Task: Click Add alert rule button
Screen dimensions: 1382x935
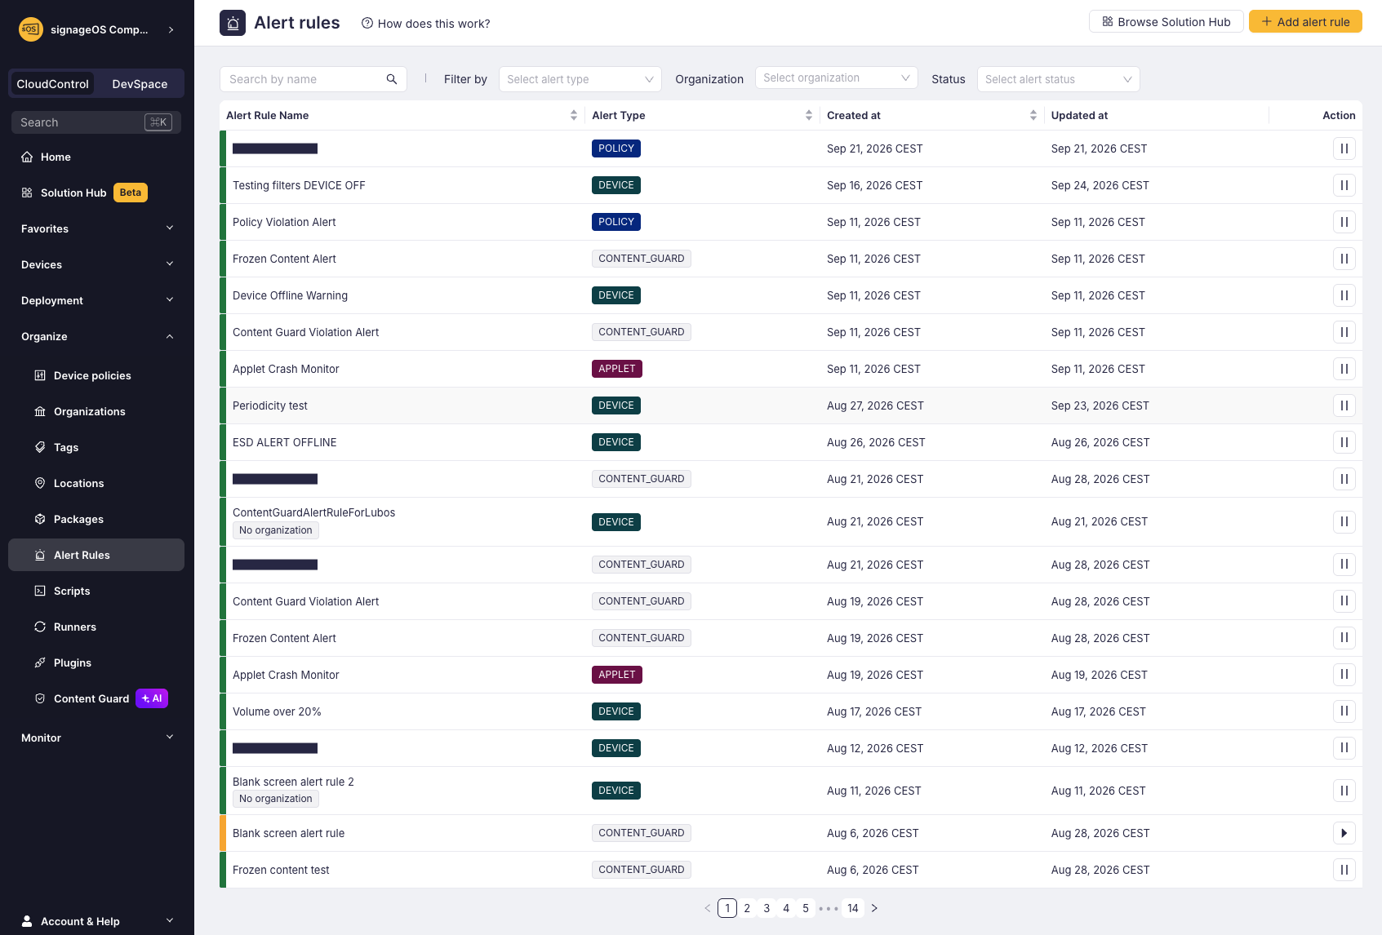Action: tap(1305, 22)
